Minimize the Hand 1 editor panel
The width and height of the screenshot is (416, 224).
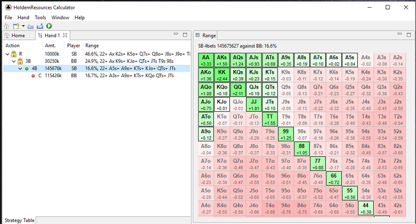176,34
